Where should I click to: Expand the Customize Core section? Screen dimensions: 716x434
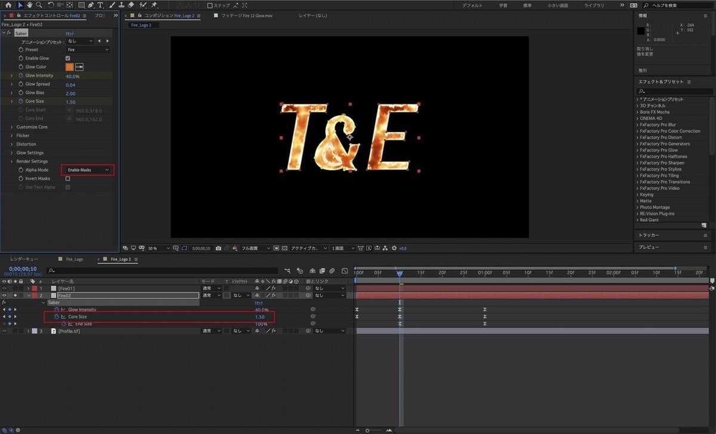pyautogui.click(x=11, y=127)
